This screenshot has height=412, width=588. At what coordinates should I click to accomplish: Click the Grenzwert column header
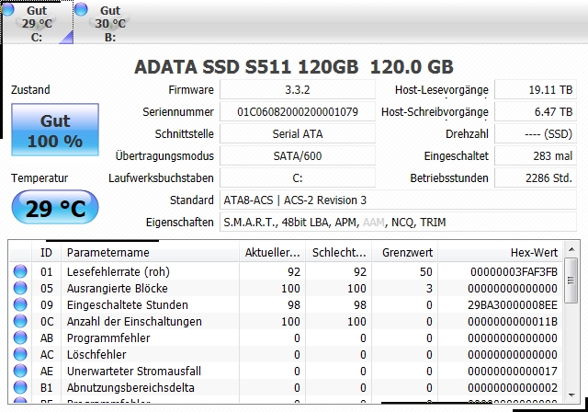click(405, 252)
